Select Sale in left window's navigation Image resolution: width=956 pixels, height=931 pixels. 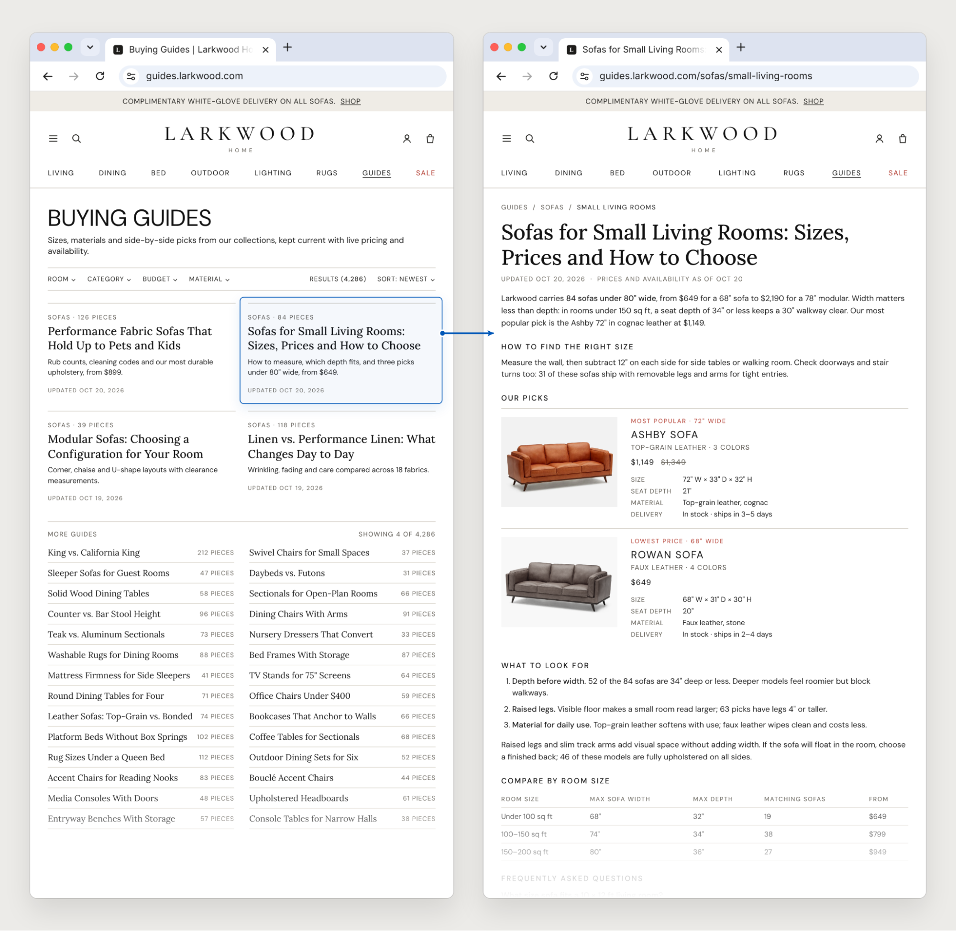426,173
